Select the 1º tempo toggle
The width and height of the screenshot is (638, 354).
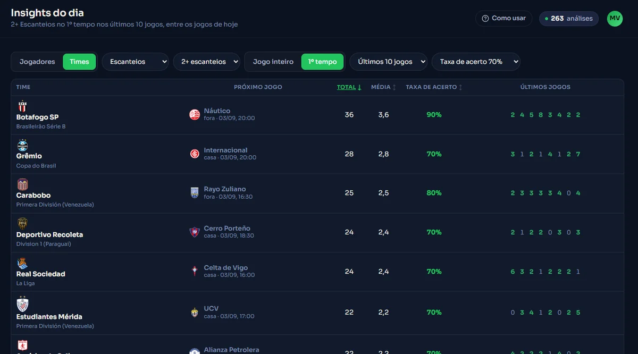(x=322, y=62)
